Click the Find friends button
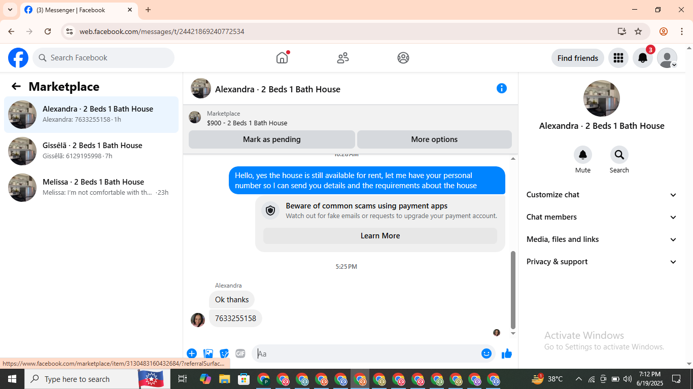 tap(578, 58)
